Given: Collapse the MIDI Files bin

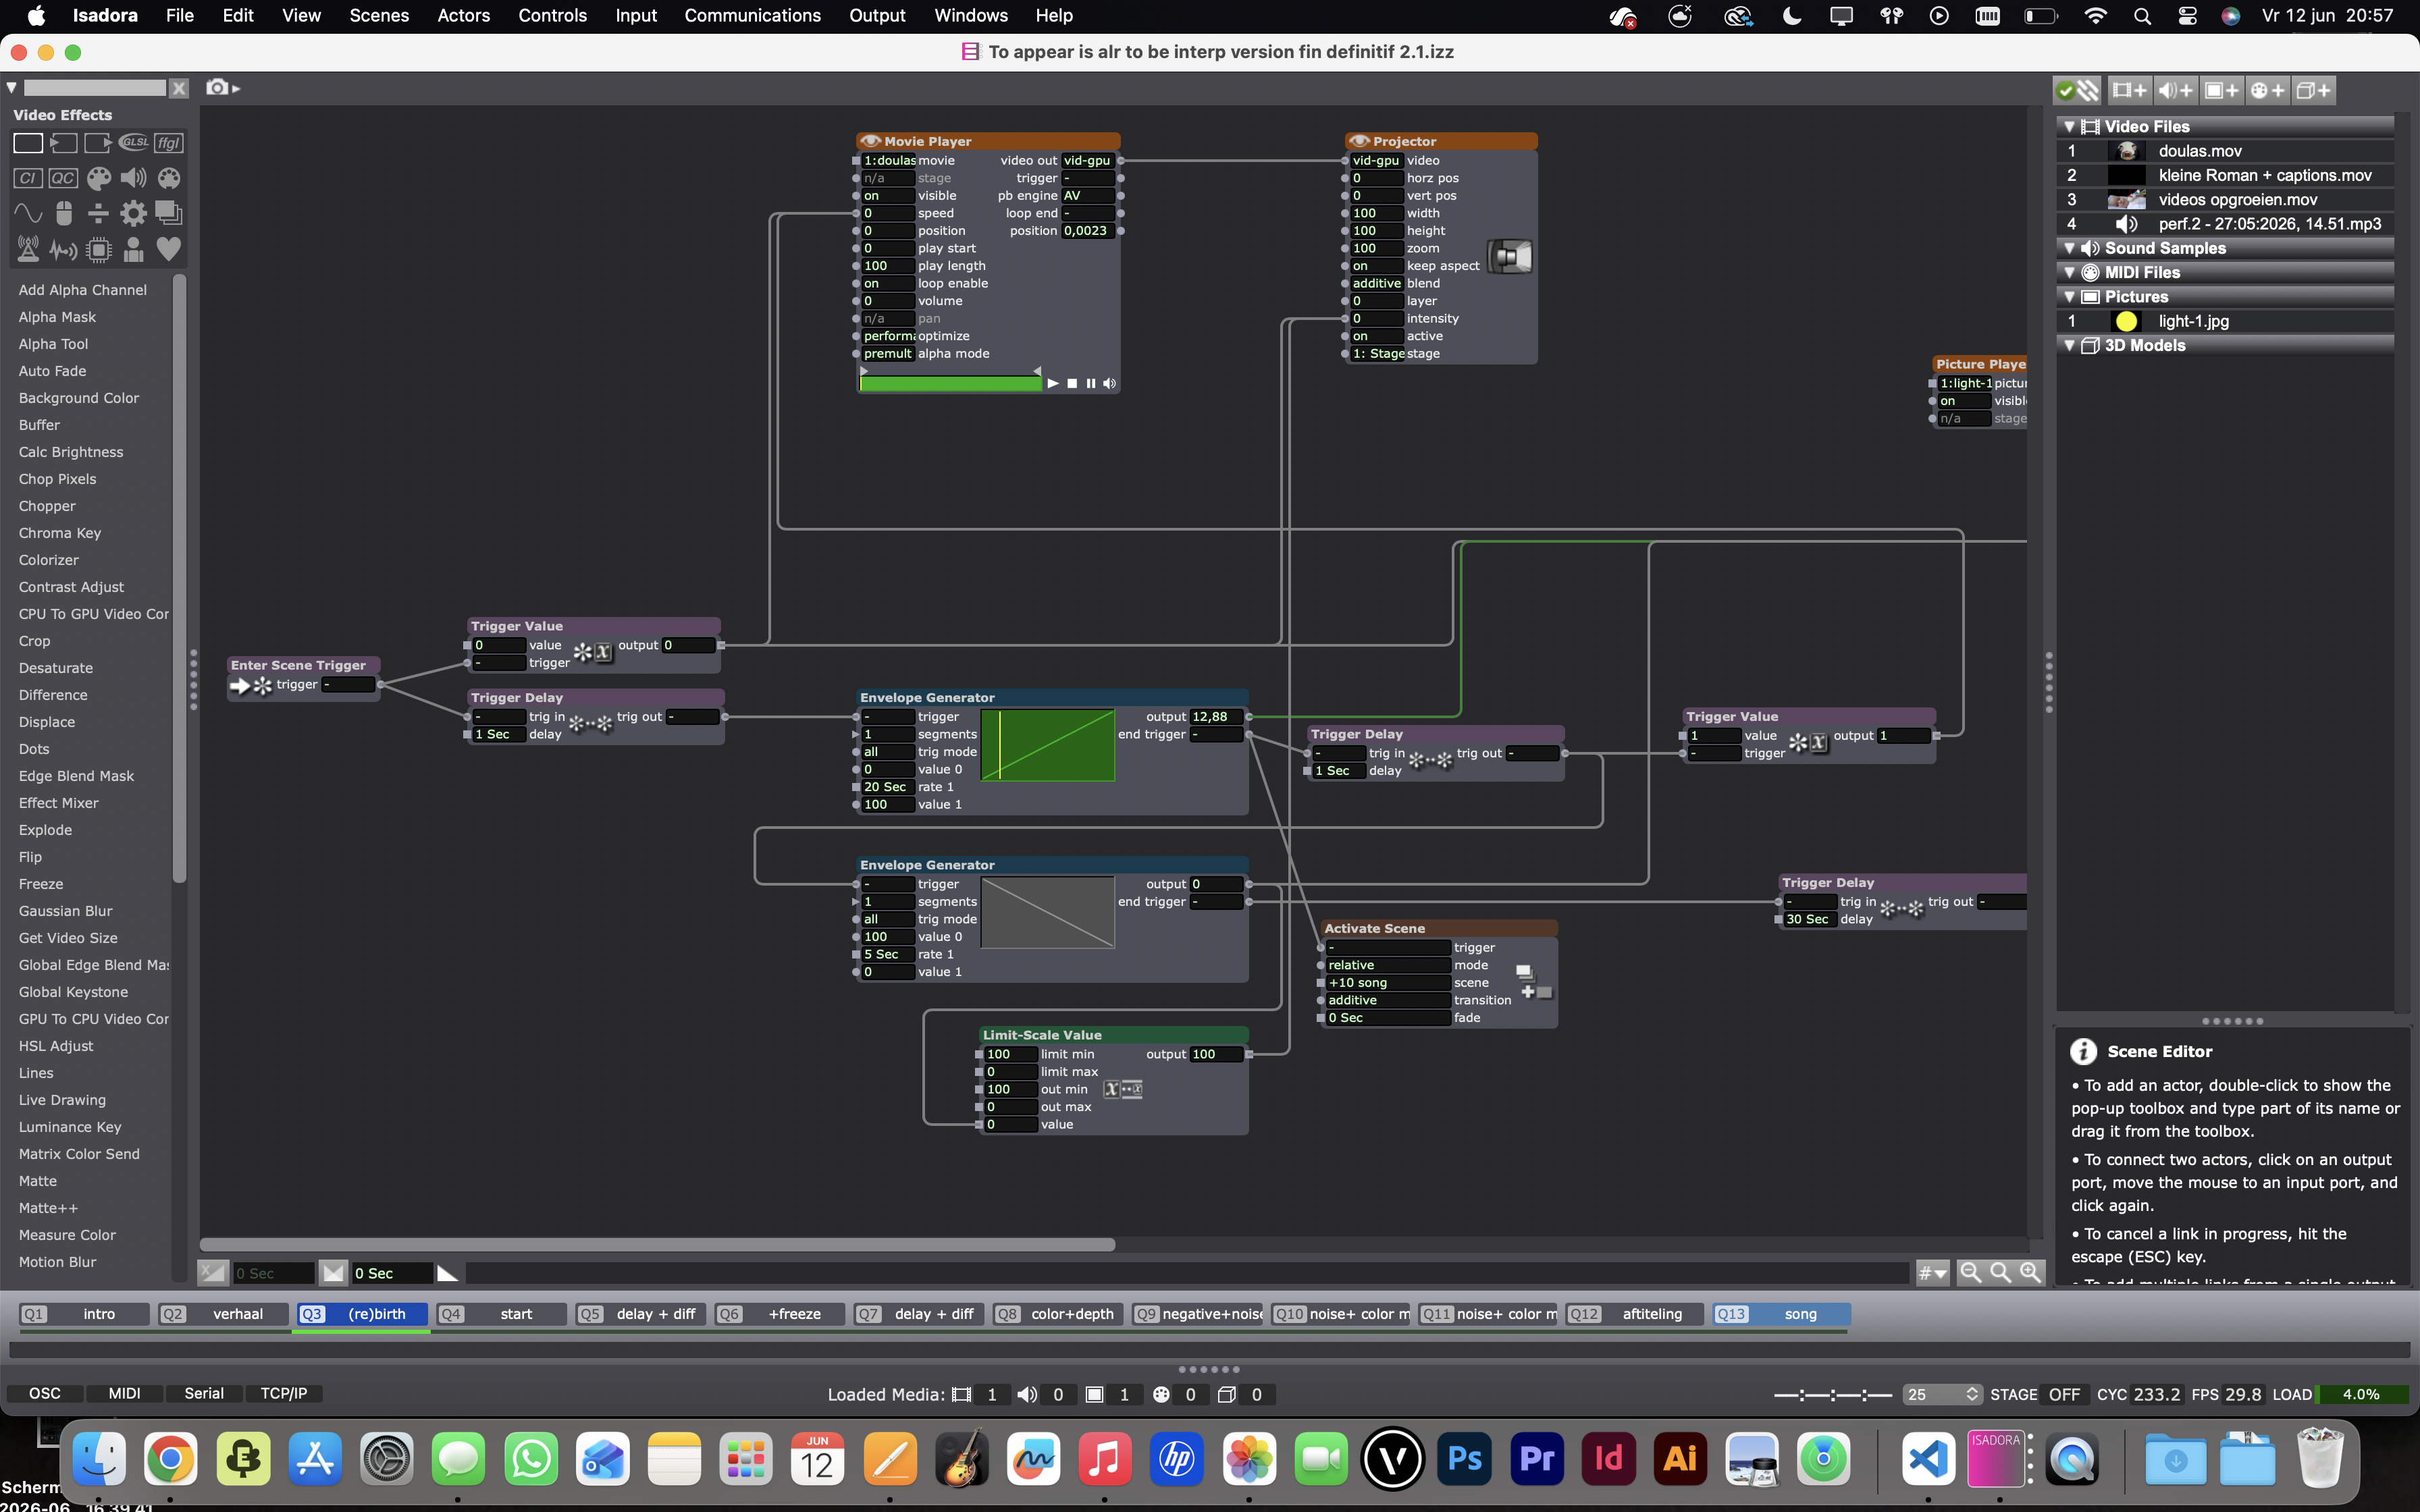Looking at the screenshot, I should pos(2069,272).
